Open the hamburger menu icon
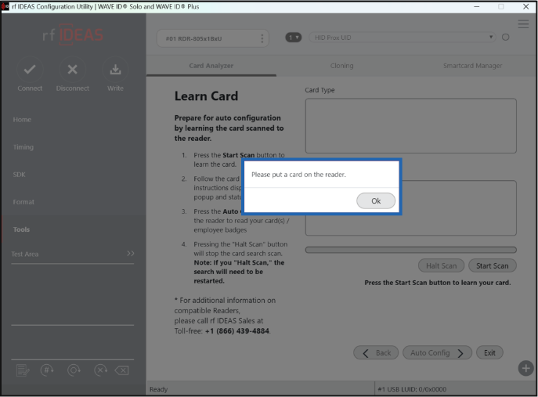The image size is (538, 397). (x=523, y=24)
